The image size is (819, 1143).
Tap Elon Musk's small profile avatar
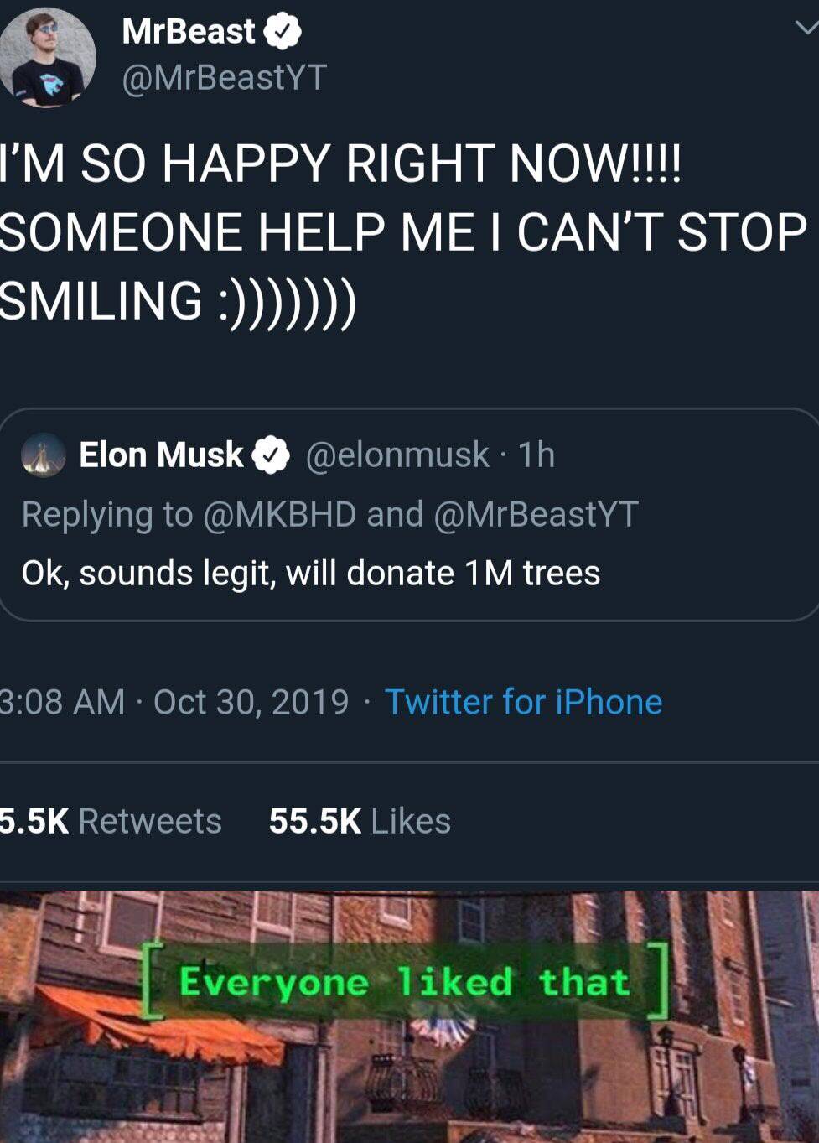44,455
